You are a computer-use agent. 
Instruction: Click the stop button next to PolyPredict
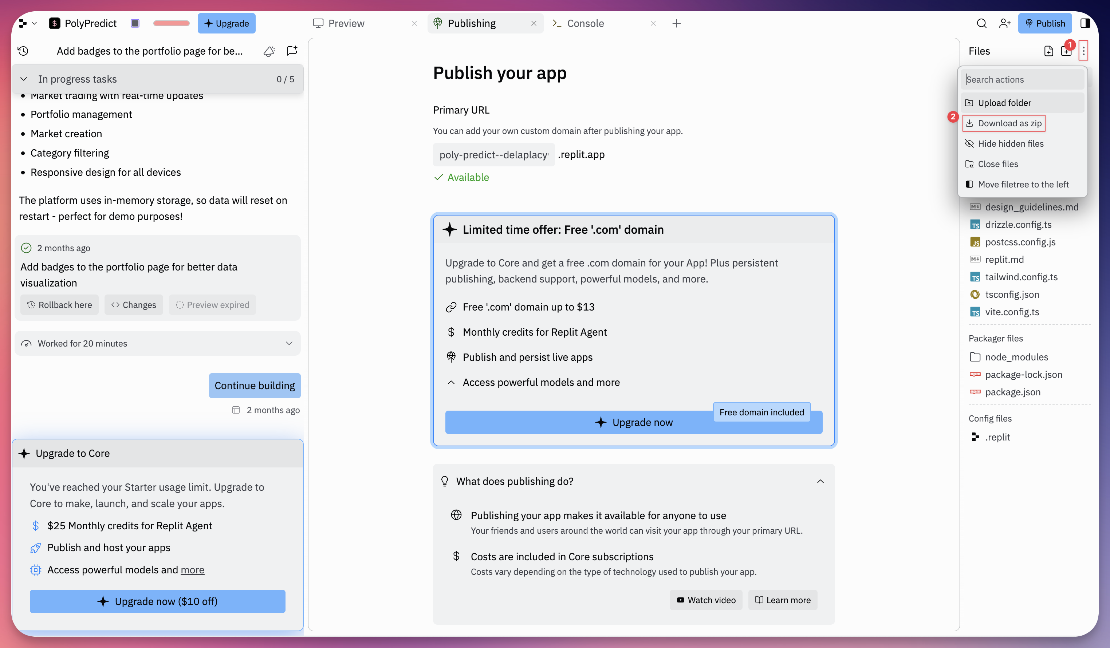click(135, 23)
